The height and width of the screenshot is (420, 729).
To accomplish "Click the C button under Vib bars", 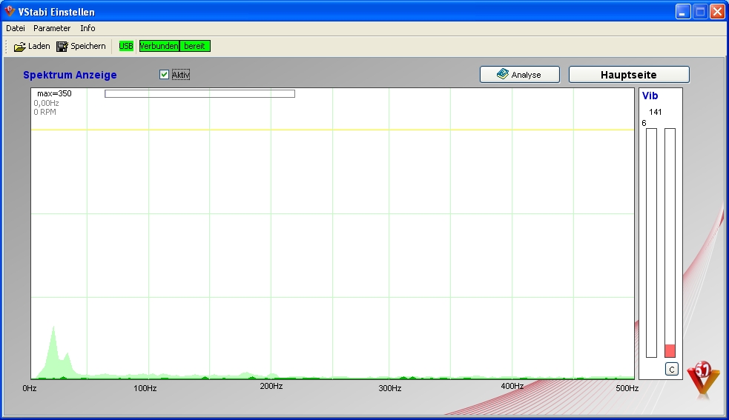I will pyautogui.click(x=671, y=369).
